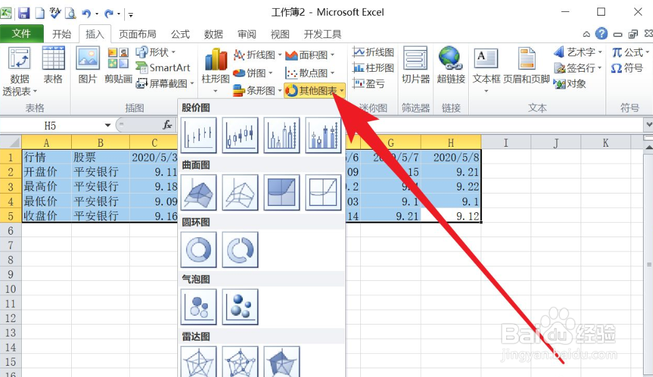Select the flat bubble chart

(199, 306)
